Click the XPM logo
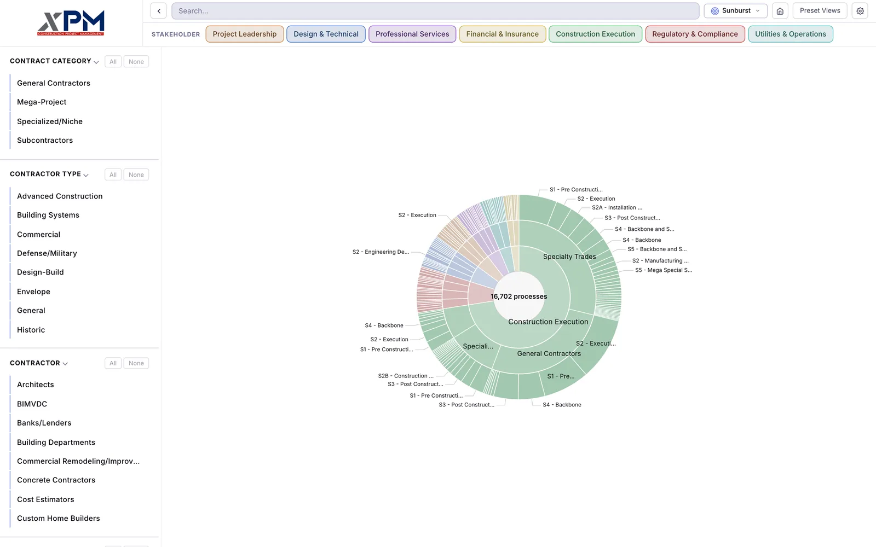876x547 pixels. [71, 22]
